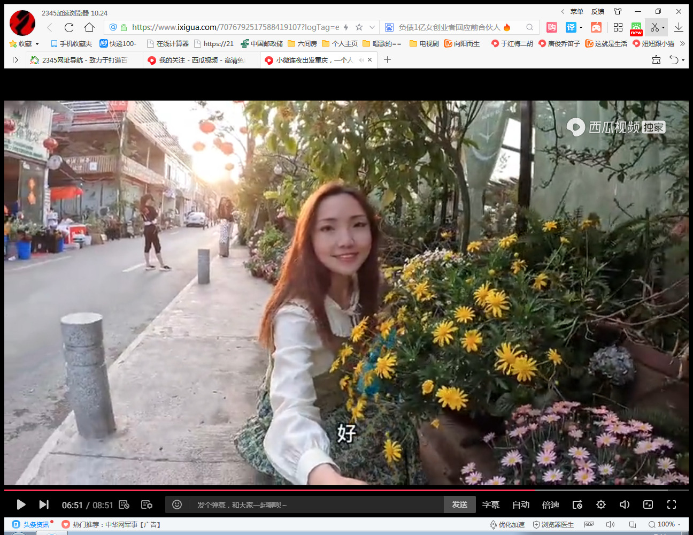The height and width of the screenshot is (535, 693).
Task: Enter fullscreen video mode
Action: coord(672,505)
